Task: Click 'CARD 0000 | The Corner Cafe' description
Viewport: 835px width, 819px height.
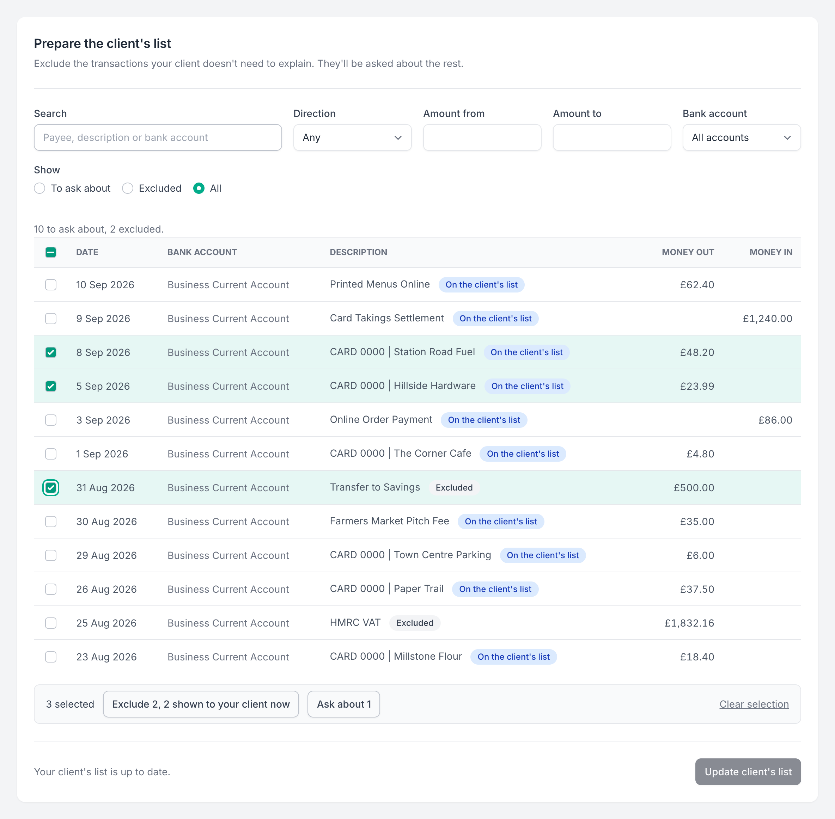Action: (400, 453)
